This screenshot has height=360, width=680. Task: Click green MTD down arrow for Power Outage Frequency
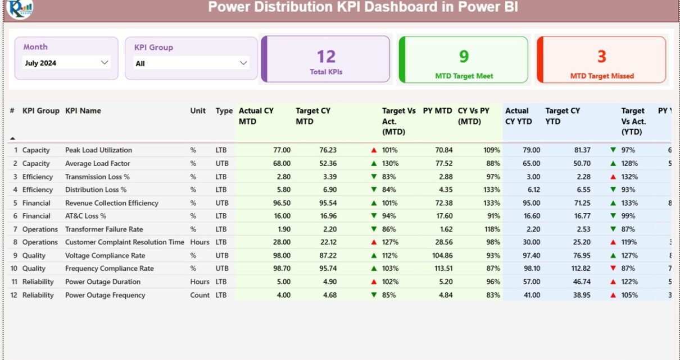click(x=374, y=295)
